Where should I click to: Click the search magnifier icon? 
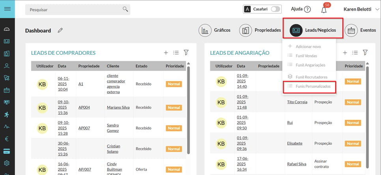click(125, 9)
